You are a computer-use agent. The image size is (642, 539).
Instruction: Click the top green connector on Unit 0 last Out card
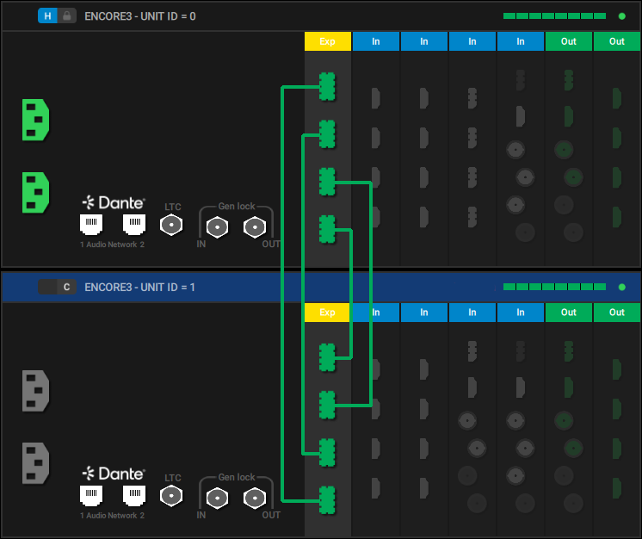tap(617, 98)
